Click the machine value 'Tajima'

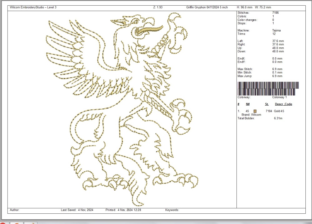[276, 31]
